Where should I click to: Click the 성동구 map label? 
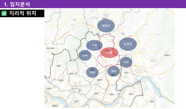tap(96, 93)
